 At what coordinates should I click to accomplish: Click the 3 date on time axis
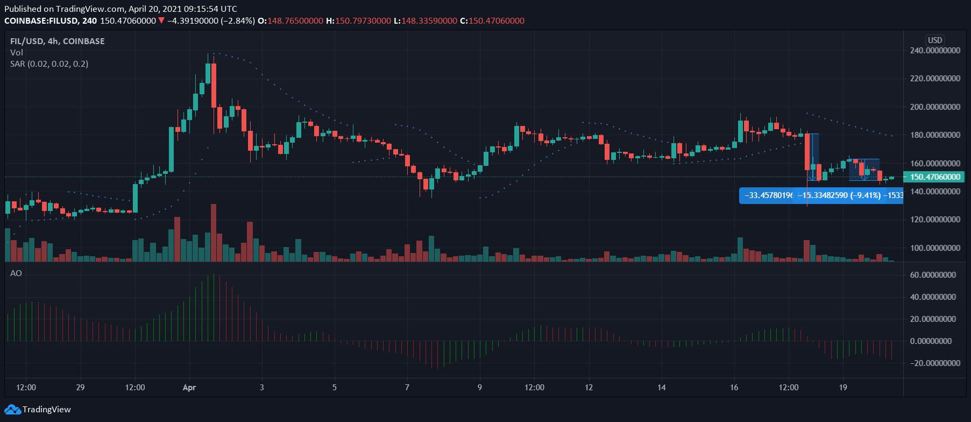262,388
